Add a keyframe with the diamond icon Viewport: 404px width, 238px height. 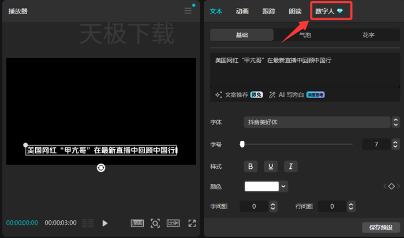pyautogui.click(x=391, y=186)
